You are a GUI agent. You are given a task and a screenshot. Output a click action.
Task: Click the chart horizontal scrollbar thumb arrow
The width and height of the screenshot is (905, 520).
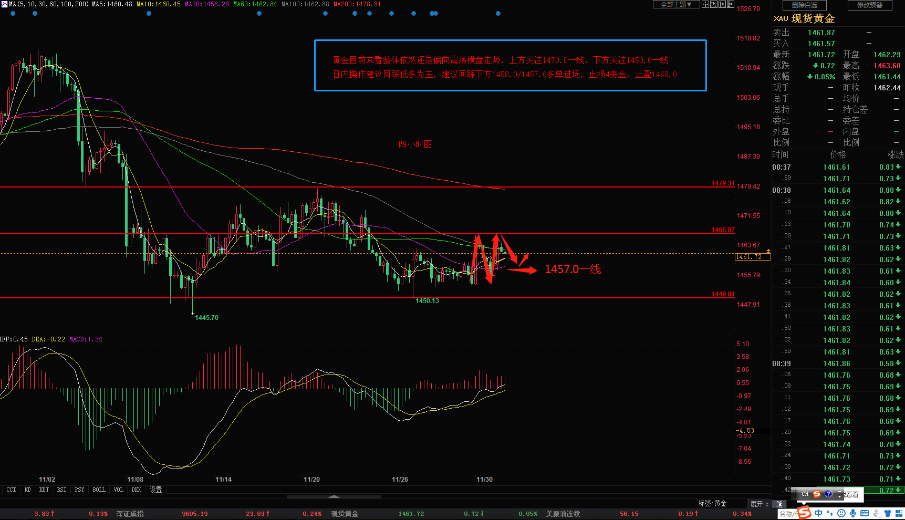[334, 496]
